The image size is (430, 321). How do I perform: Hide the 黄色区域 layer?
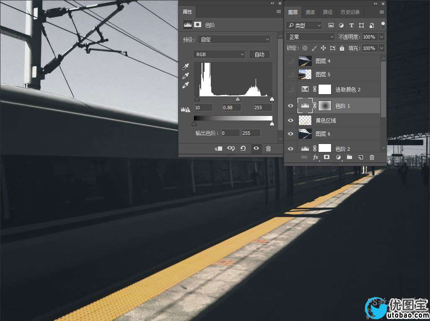coord(290,120)
